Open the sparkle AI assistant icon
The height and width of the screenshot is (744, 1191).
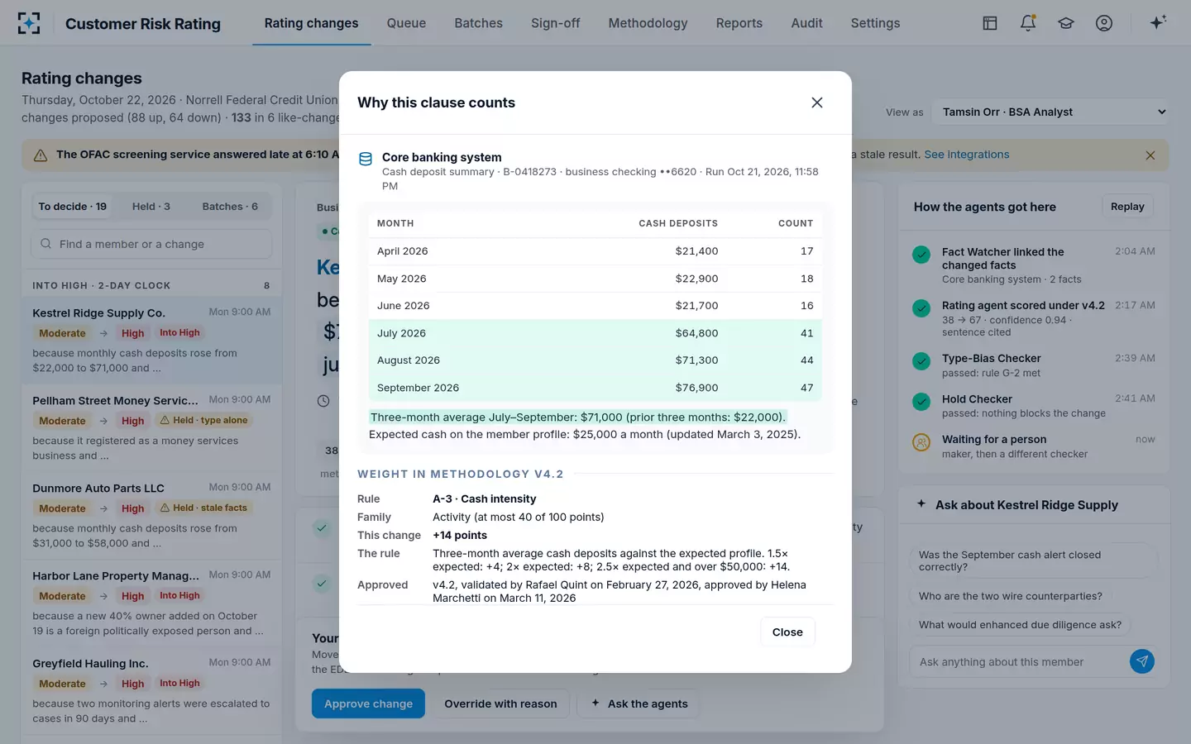click(x=1158, y=22)
